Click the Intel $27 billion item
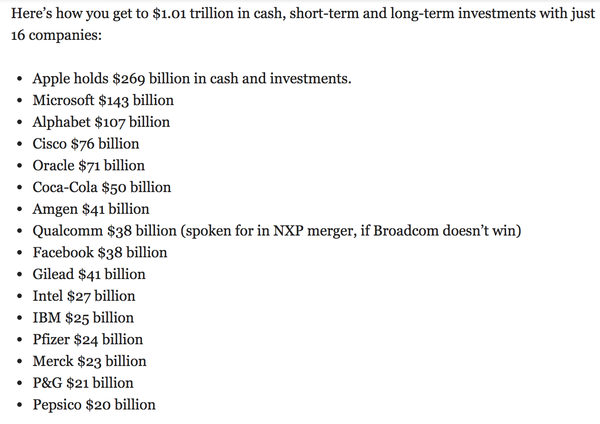 [84, 296]
